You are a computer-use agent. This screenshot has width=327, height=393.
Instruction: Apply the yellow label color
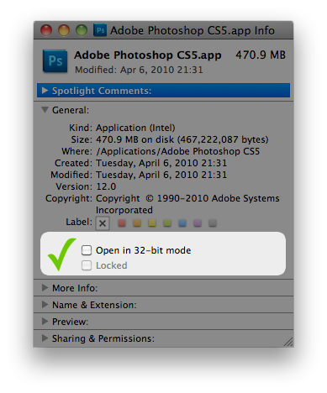pyautogui.click(x=152, y=223)
